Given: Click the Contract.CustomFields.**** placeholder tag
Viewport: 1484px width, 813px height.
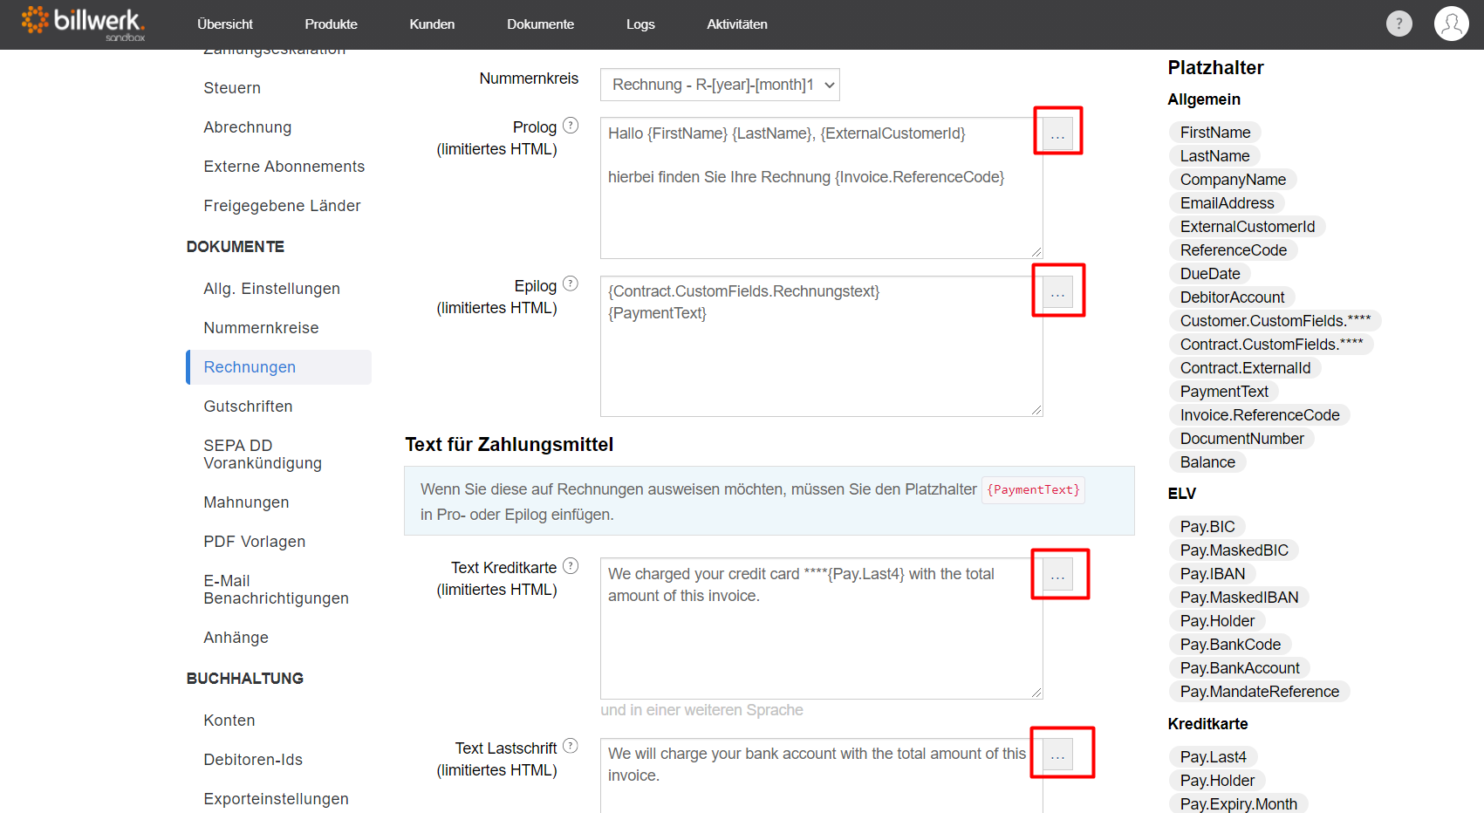Looking at the screenshot, I should pos(1271,345).
